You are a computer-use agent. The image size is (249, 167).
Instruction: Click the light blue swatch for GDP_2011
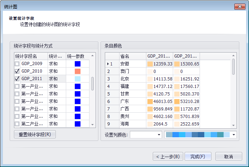tap(78, 79)
